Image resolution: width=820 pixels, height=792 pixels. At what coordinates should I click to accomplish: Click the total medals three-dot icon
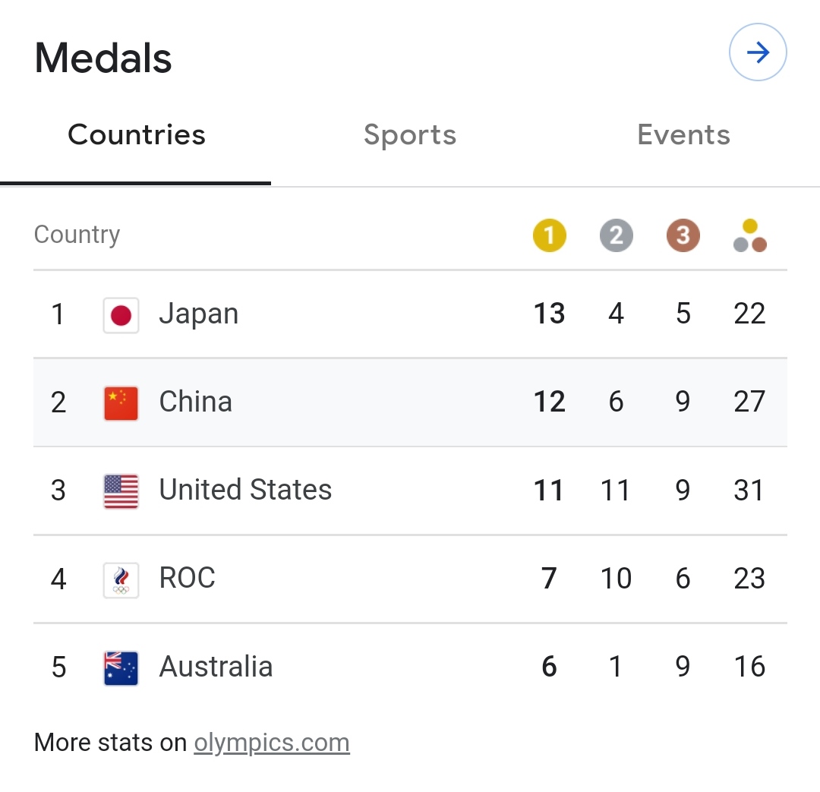749,235
